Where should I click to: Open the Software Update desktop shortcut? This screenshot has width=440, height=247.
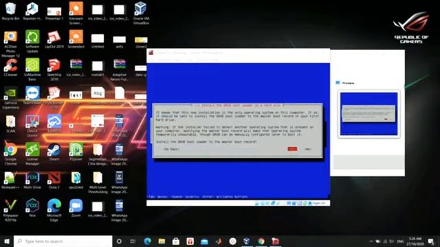pos(32,41)
